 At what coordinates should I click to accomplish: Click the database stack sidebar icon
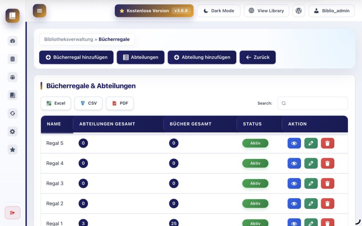pyautogui.click(x=12, y=59)
